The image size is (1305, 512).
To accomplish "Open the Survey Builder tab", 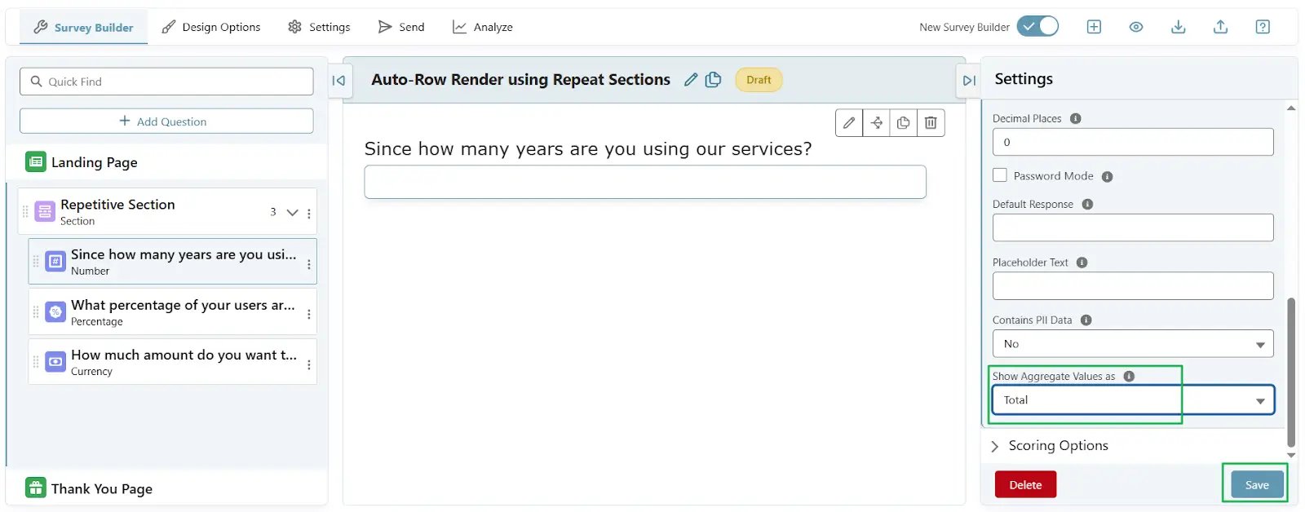I will coord(83,27).
